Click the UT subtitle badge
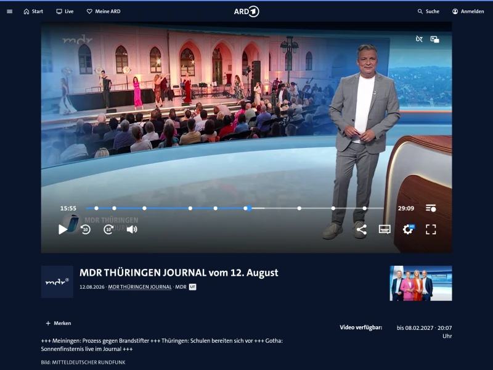The width and height of the screenshot is (493, 370). coord(192,287)
